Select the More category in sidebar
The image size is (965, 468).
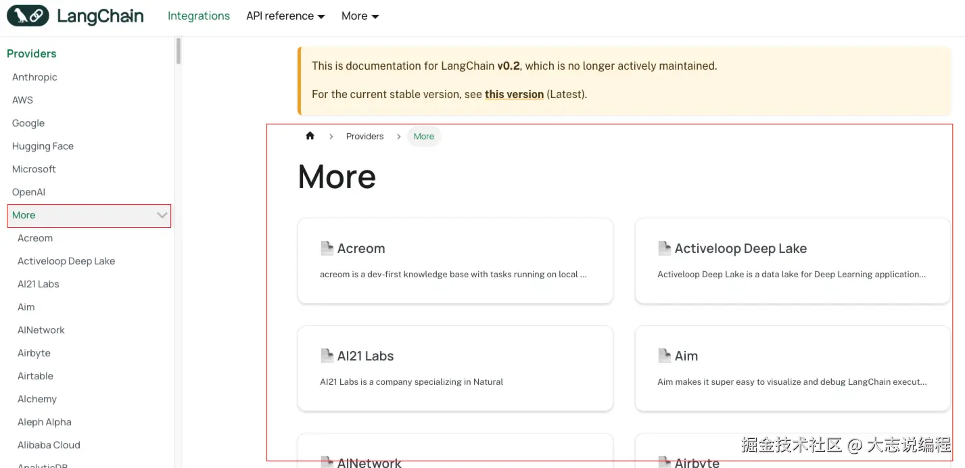[x=89, y=216]
